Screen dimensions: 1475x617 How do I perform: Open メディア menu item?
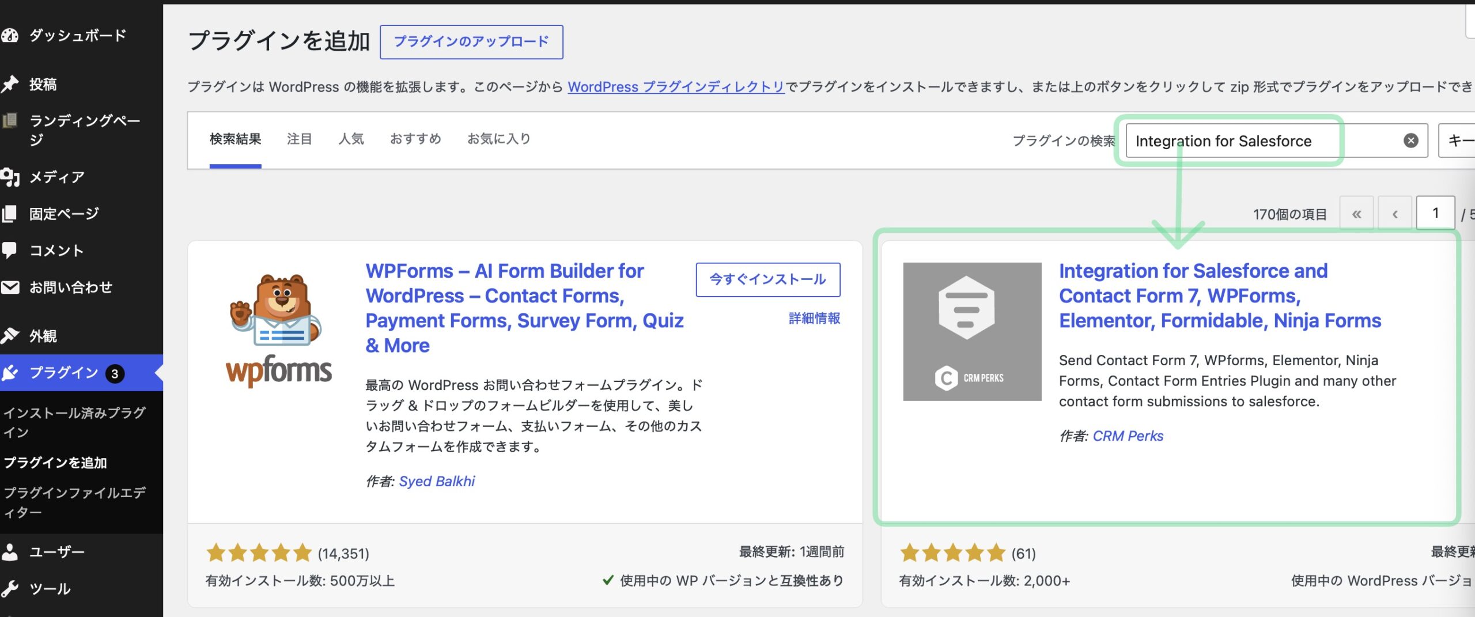(57, 177)
